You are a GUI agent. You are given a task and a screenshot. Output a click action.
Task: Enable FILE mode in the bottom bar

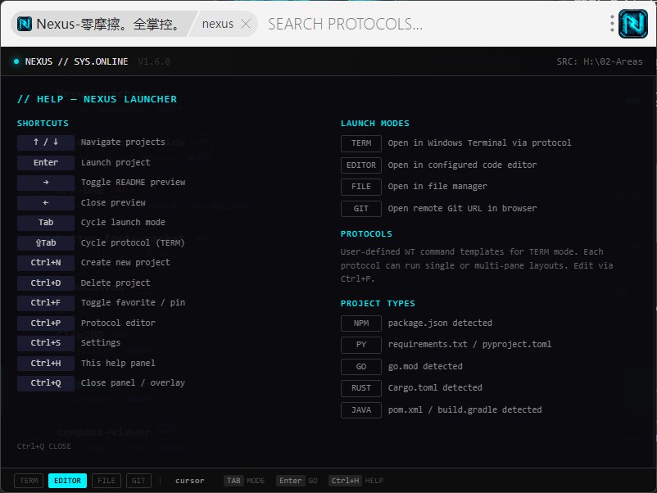click(106, 481)
